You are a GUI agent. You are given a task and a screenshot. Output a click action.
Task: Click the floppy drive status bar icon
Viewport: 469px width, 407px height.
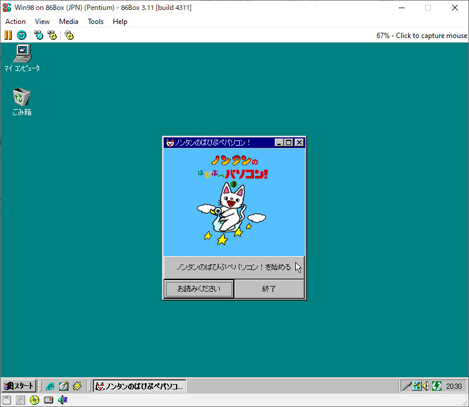tap(6, 400)
